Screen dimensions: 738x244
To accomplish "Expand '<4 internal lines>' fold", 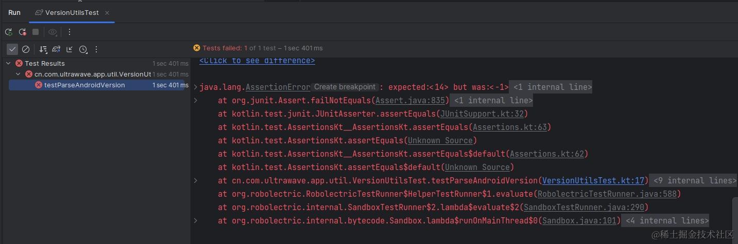I will pyautogui.click(x=665, y=220).
